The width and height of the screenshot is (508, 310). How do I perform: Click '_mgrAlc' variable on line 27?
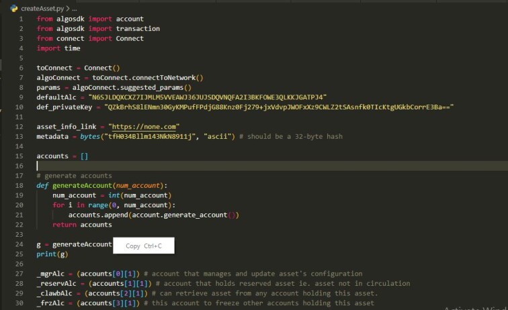(x=50, y=274)
